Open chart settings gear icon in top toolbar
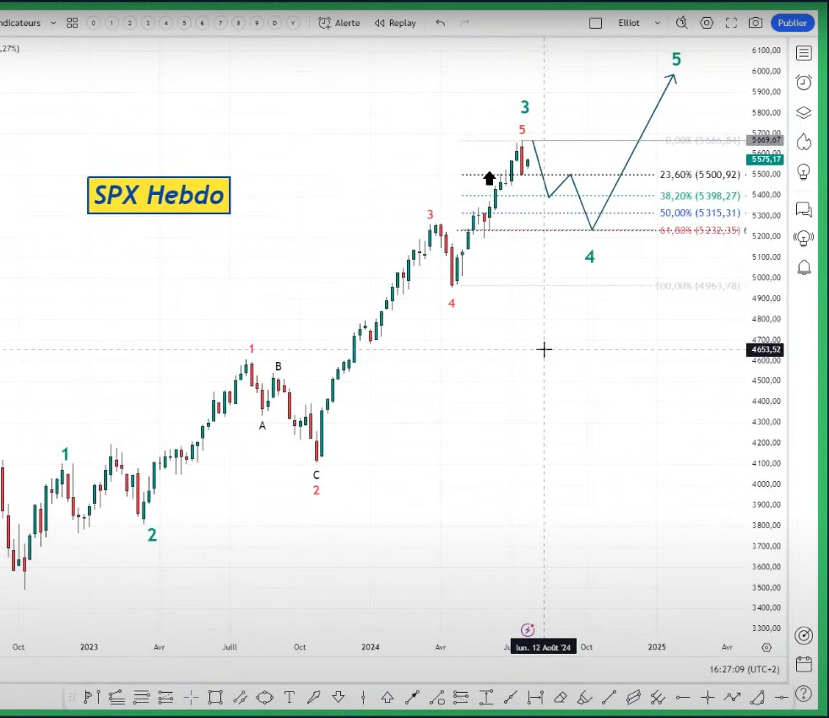 707,23
